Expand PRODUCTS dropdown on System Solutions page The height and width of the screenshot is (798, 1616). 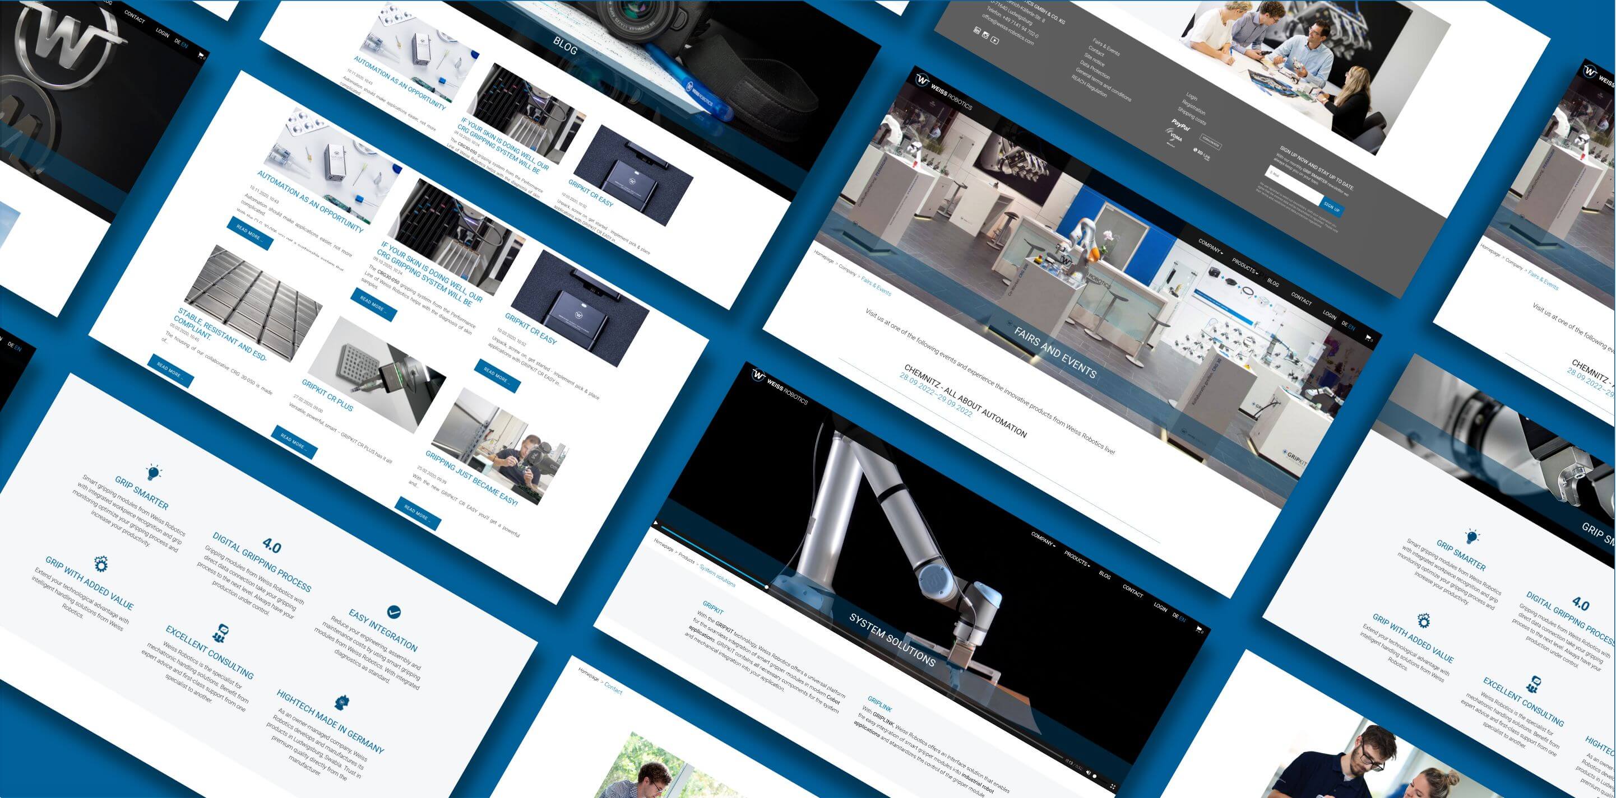coord(1078,559)
